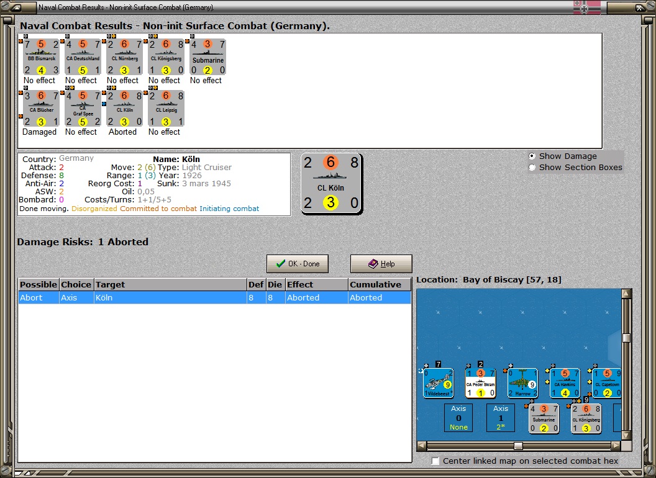Pick the CA Graf Spee counter

(x=83, y=109)
